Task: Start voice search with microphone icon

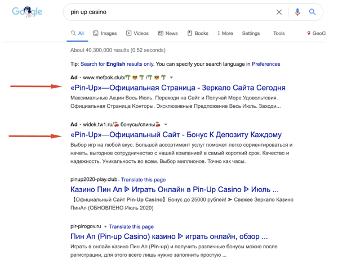Action: point(297,12)
